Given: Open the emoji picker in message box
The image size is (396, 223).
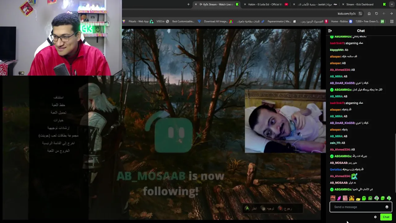Looking at the screenshot, I should pos(387,207).
